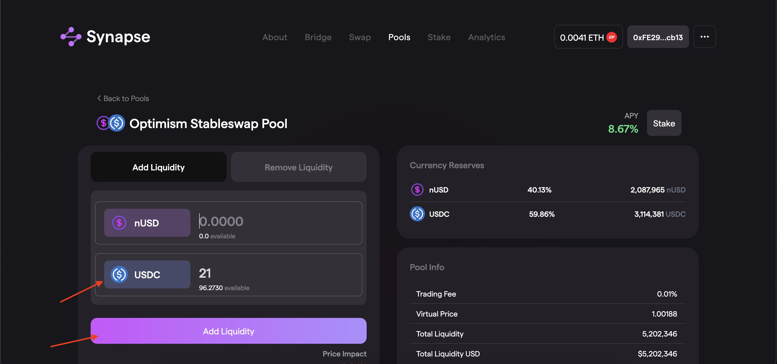
Task: Click the Total Liquidity USD label
Action: click(x=448, y=353)
